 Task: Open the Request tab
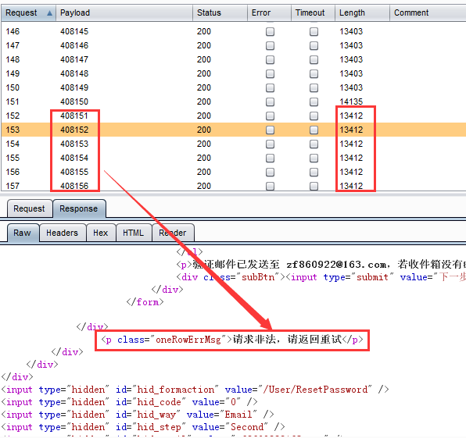pos(30,208)
